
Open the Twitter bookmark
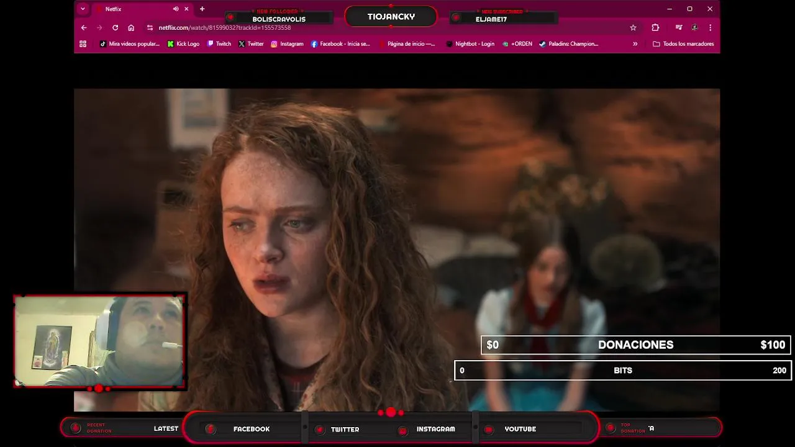[x=251, y=44]
